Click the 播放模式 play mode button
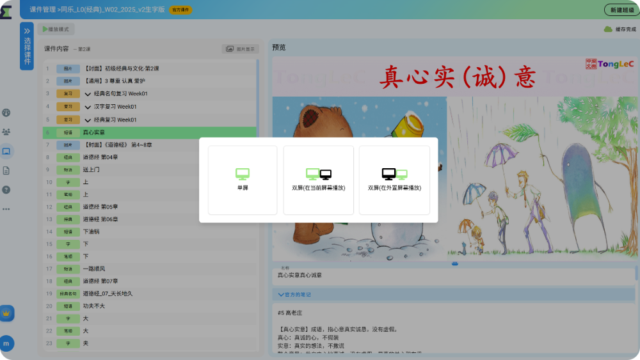640x360 pixels. [x=56, y=29]
